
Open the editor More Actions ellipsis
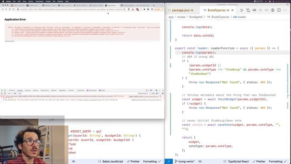click(x=285, y=10)
